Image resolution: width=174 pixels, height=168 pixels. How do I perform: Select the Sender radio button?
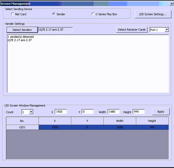point(54,14)
